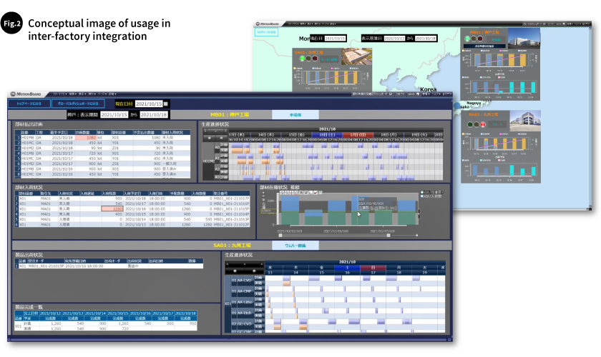Click left button under lower Gantt zoom slider
601x357 pixels.
coord(235,271)
